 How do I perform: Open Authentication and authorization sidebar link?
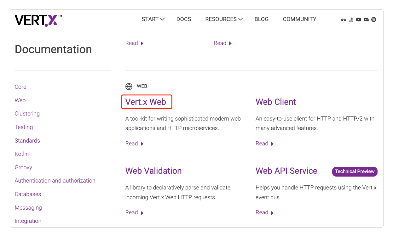point(55,181)
